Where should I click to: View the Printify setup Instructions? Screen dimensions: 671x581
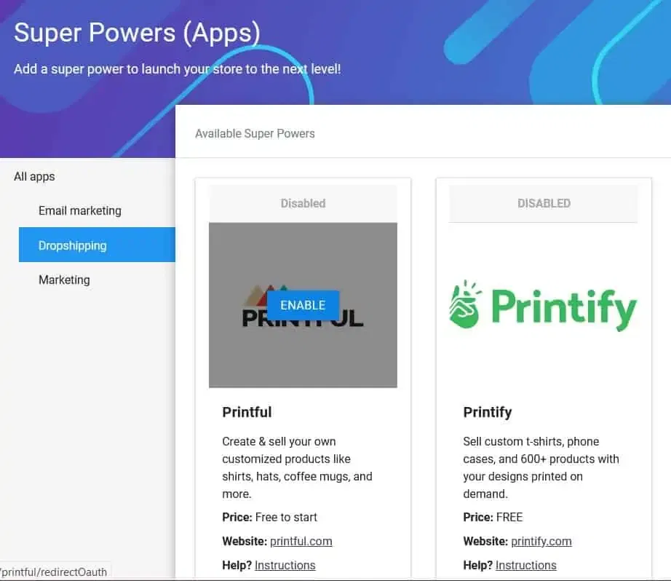(525, 565)
